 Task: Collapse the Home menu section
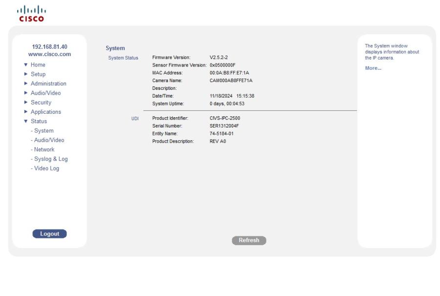[37, 64]
